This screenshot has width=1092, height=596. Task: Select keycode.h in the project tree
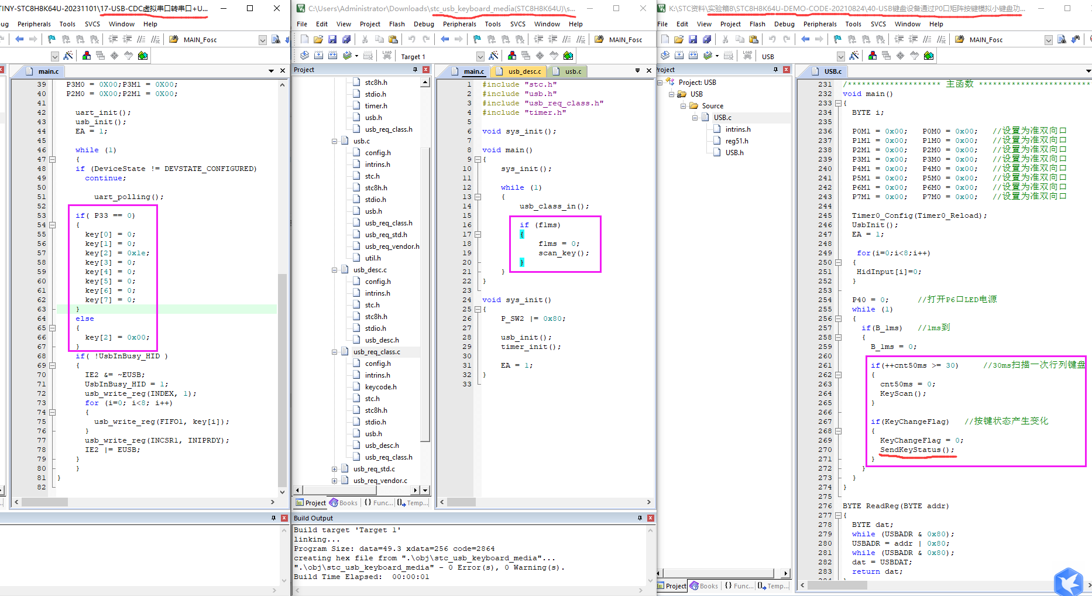click(380, 387)
